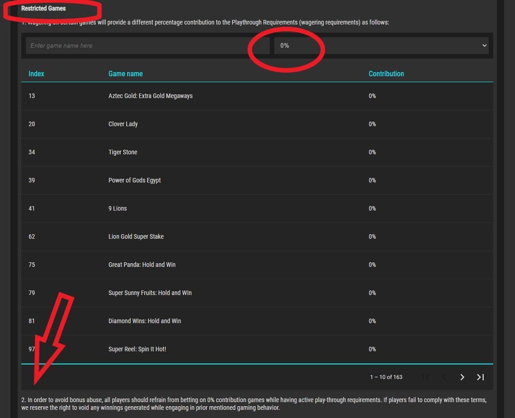Go to the previous page of results
The width and height of the screenshot is (515, 418).
(444, 377)
